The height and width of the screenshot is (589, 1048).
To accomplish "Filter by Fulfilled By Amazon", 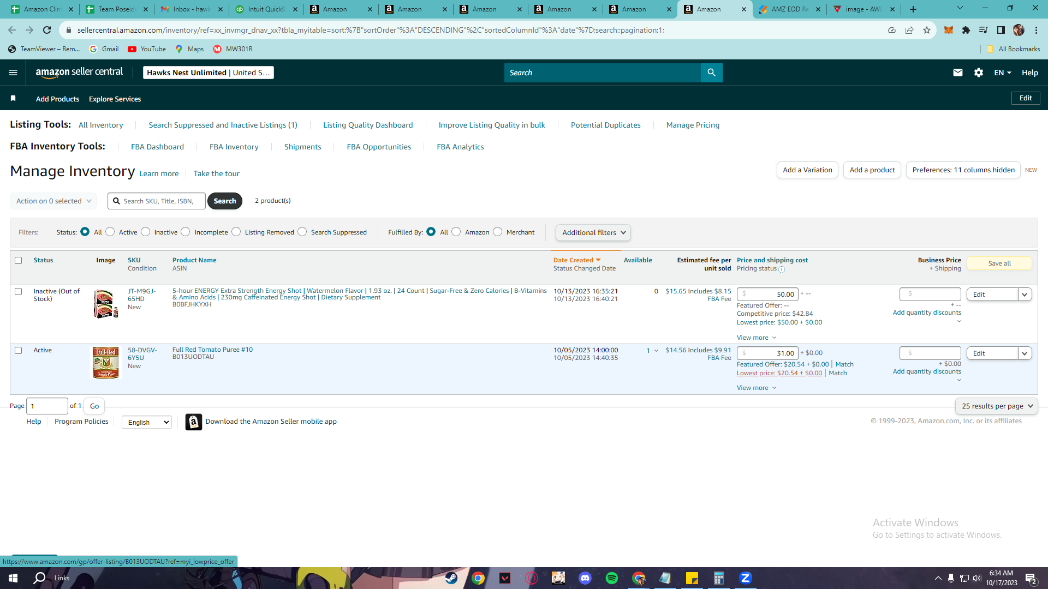I will click(456, 232).
